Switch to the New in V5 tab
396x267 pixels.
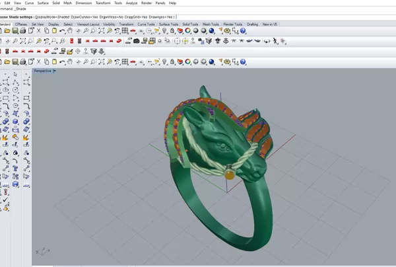click(x=270, y=24)
